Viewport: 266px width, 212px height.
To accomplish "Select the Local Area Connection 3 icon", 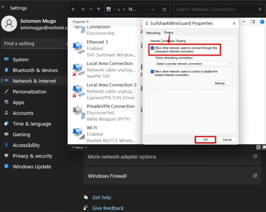I will (x=78, y=91).
